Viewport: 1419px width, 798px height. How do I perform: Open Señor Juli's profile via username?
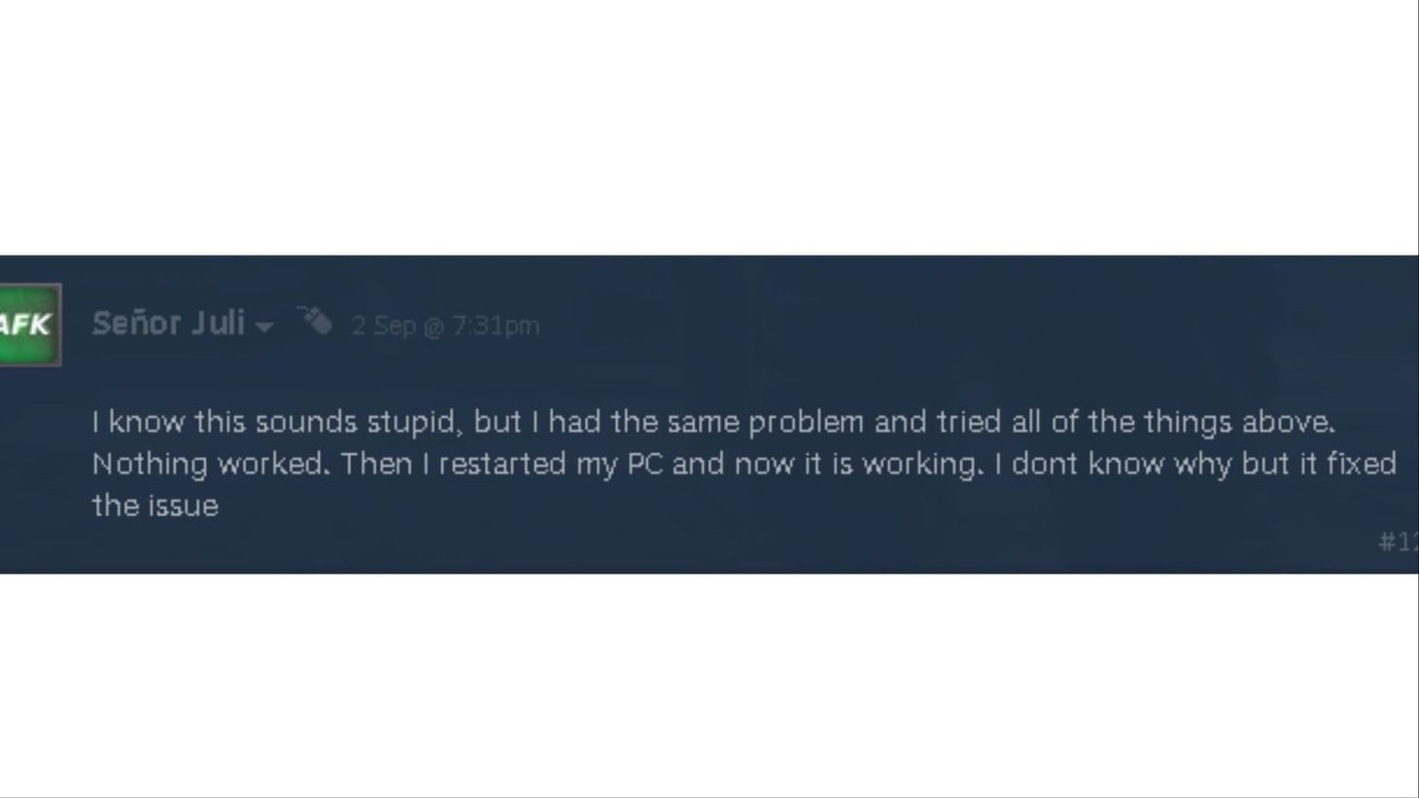click(x=167, y=324)
